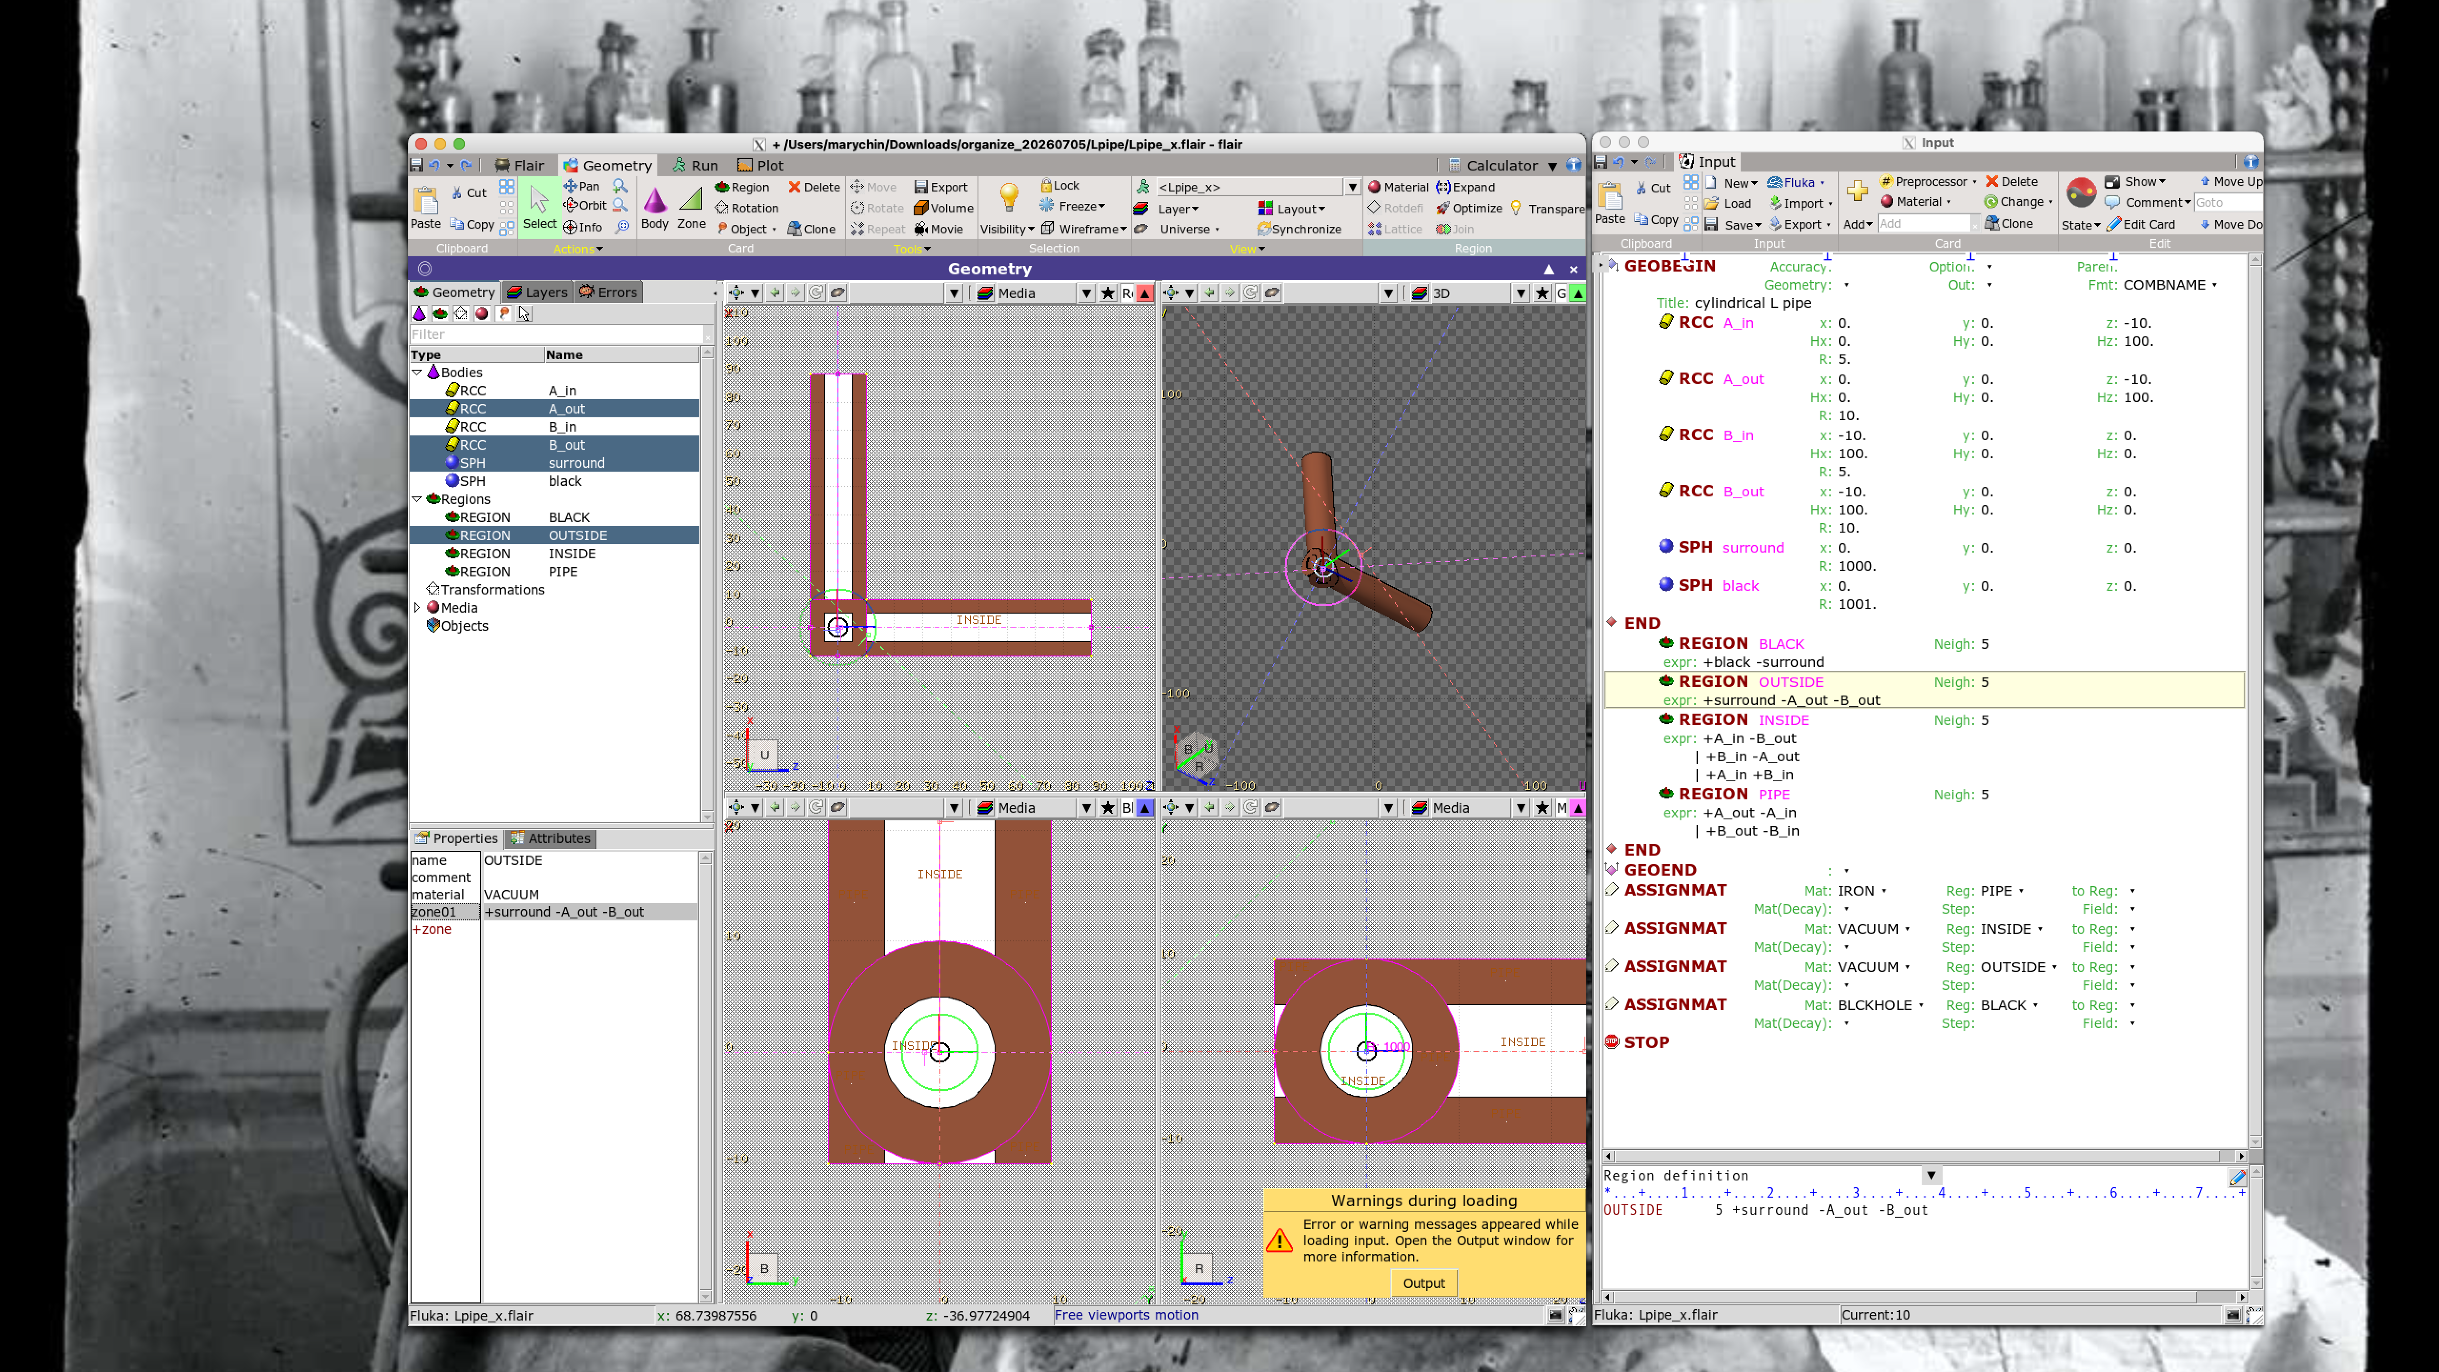Toggle the star button in 3D viewport
Image resolution: width=2439 pixels, height=1372 pixels.
1542,293
